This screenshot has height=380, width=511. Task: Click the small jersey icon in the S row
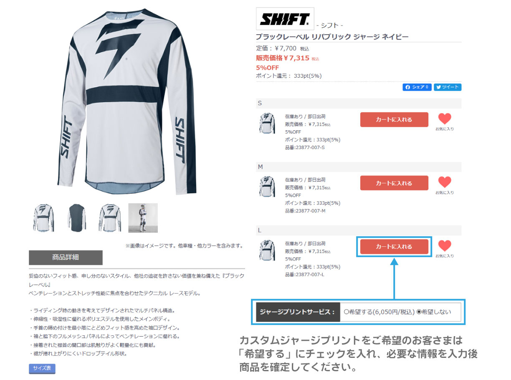pos(267,123)
